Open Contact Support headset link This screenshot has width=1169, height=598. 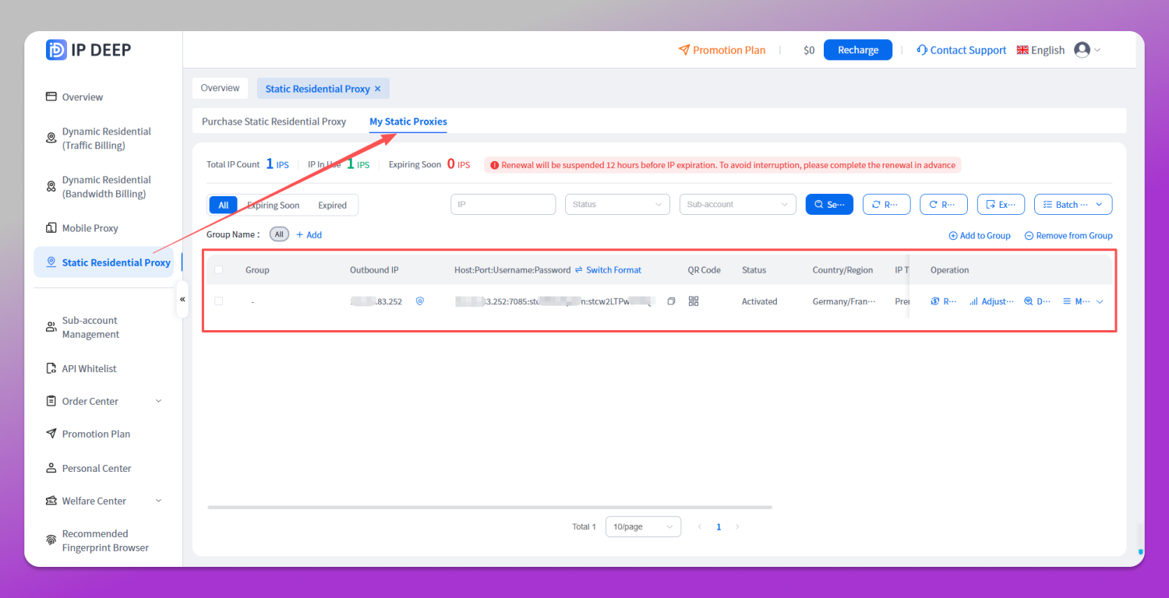click(x=962, y=50)
